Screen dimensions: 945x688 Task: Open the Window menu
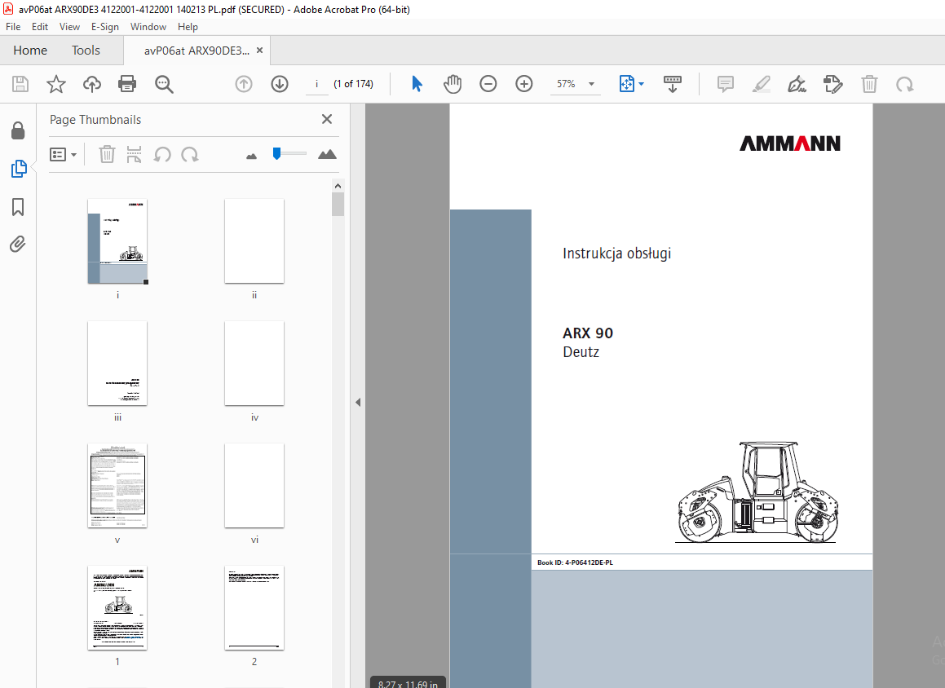(148, 27)
